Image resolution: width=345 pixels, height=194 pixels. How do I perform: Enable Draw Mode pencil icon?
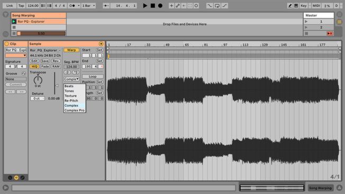click(290, 6)
